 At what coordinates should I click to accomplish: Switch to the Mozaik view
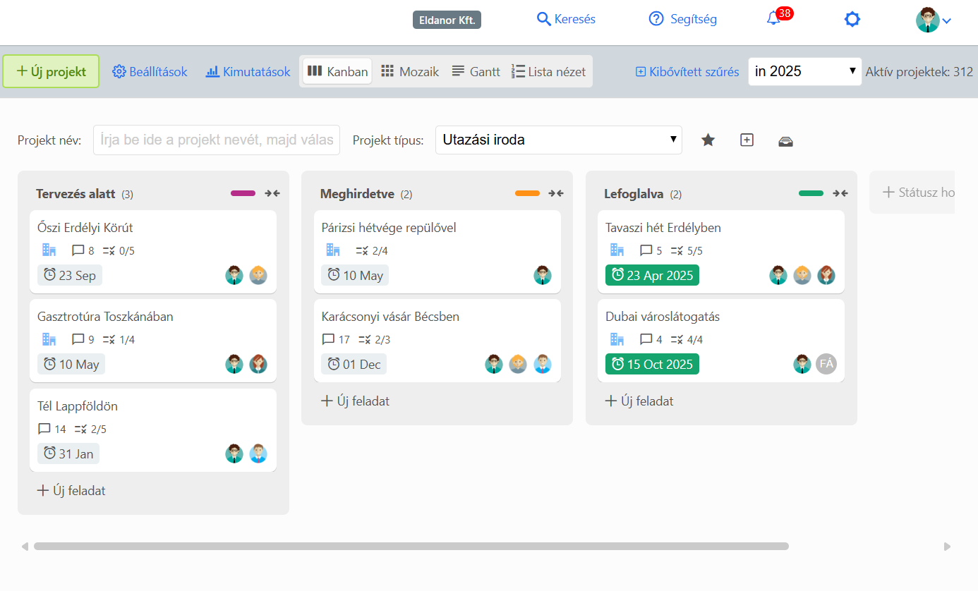coord(409,71)
